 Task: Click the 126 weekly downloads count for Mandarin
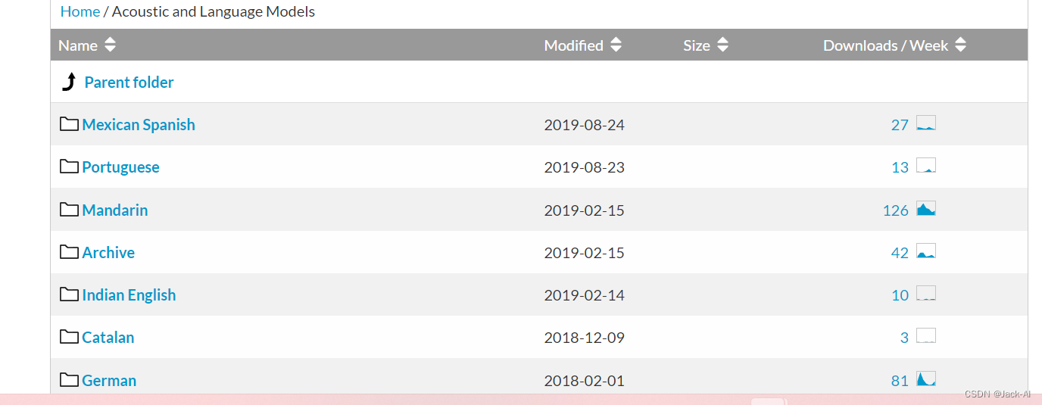(896, 210)
